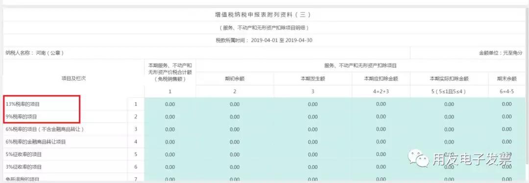Click the 税款所属时间 date range text
The width and height of the screenshot is (529, 183).
click(x=264, y=41)
